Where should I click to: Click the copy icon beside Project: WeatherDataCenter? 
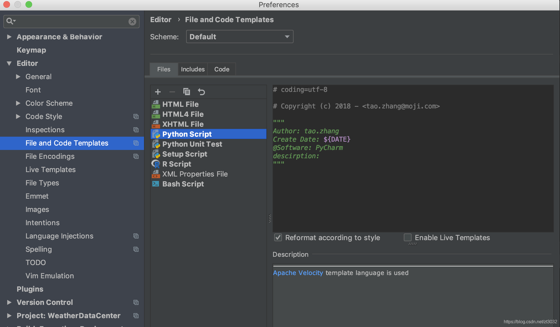[136, 316]
